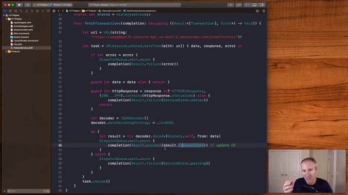The width and height of the screenshot is (348, 195).
Task: Click the fetchTransactions function name
Action: pyautogui.click(x=103, y=23)
